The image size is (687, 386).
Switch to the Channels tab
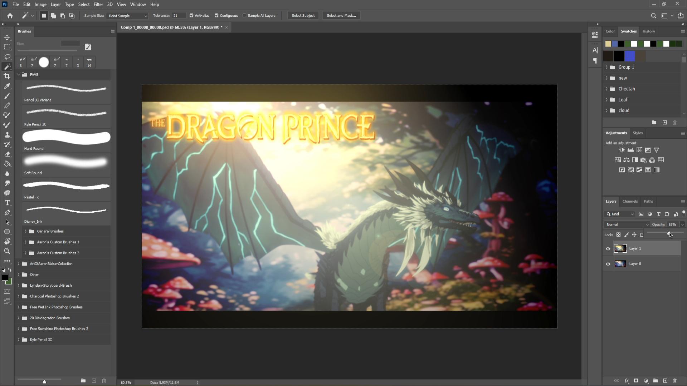click(x=630, y=202)
